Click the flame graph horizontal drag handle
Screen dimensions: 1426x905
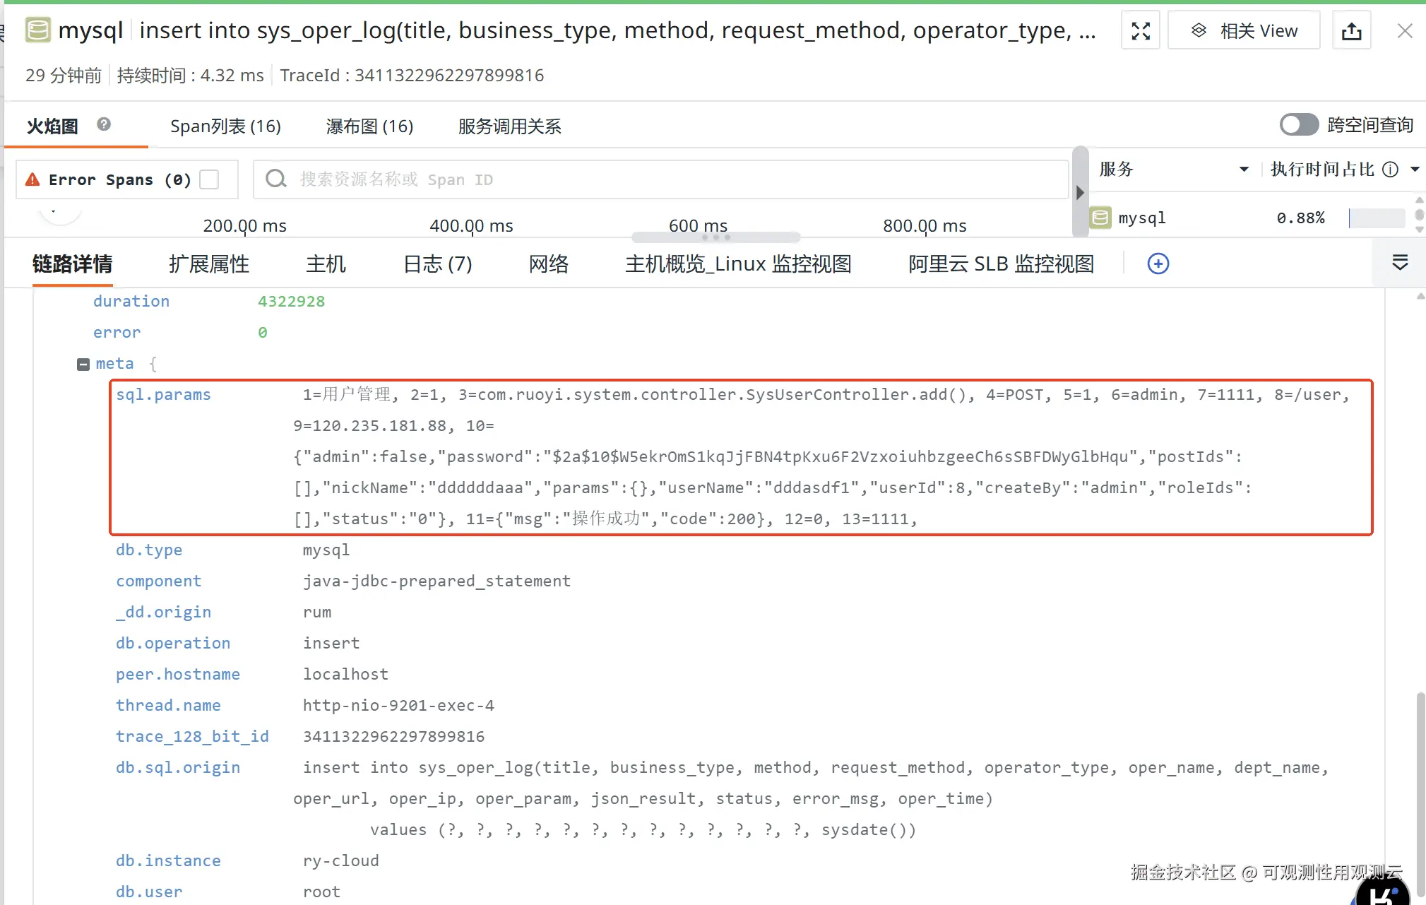[715, 237]
